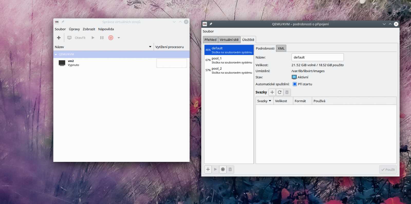This screenshot has width=411, height=204.
Task: Open the Podrobnosti tab
Action: (x=265, y=48)
